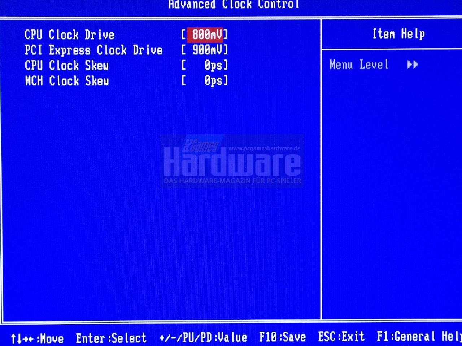Click the arrow keys Move hint
Image resolution: width=462 pixels, height=346 pixels.
(x=37, y=338)
